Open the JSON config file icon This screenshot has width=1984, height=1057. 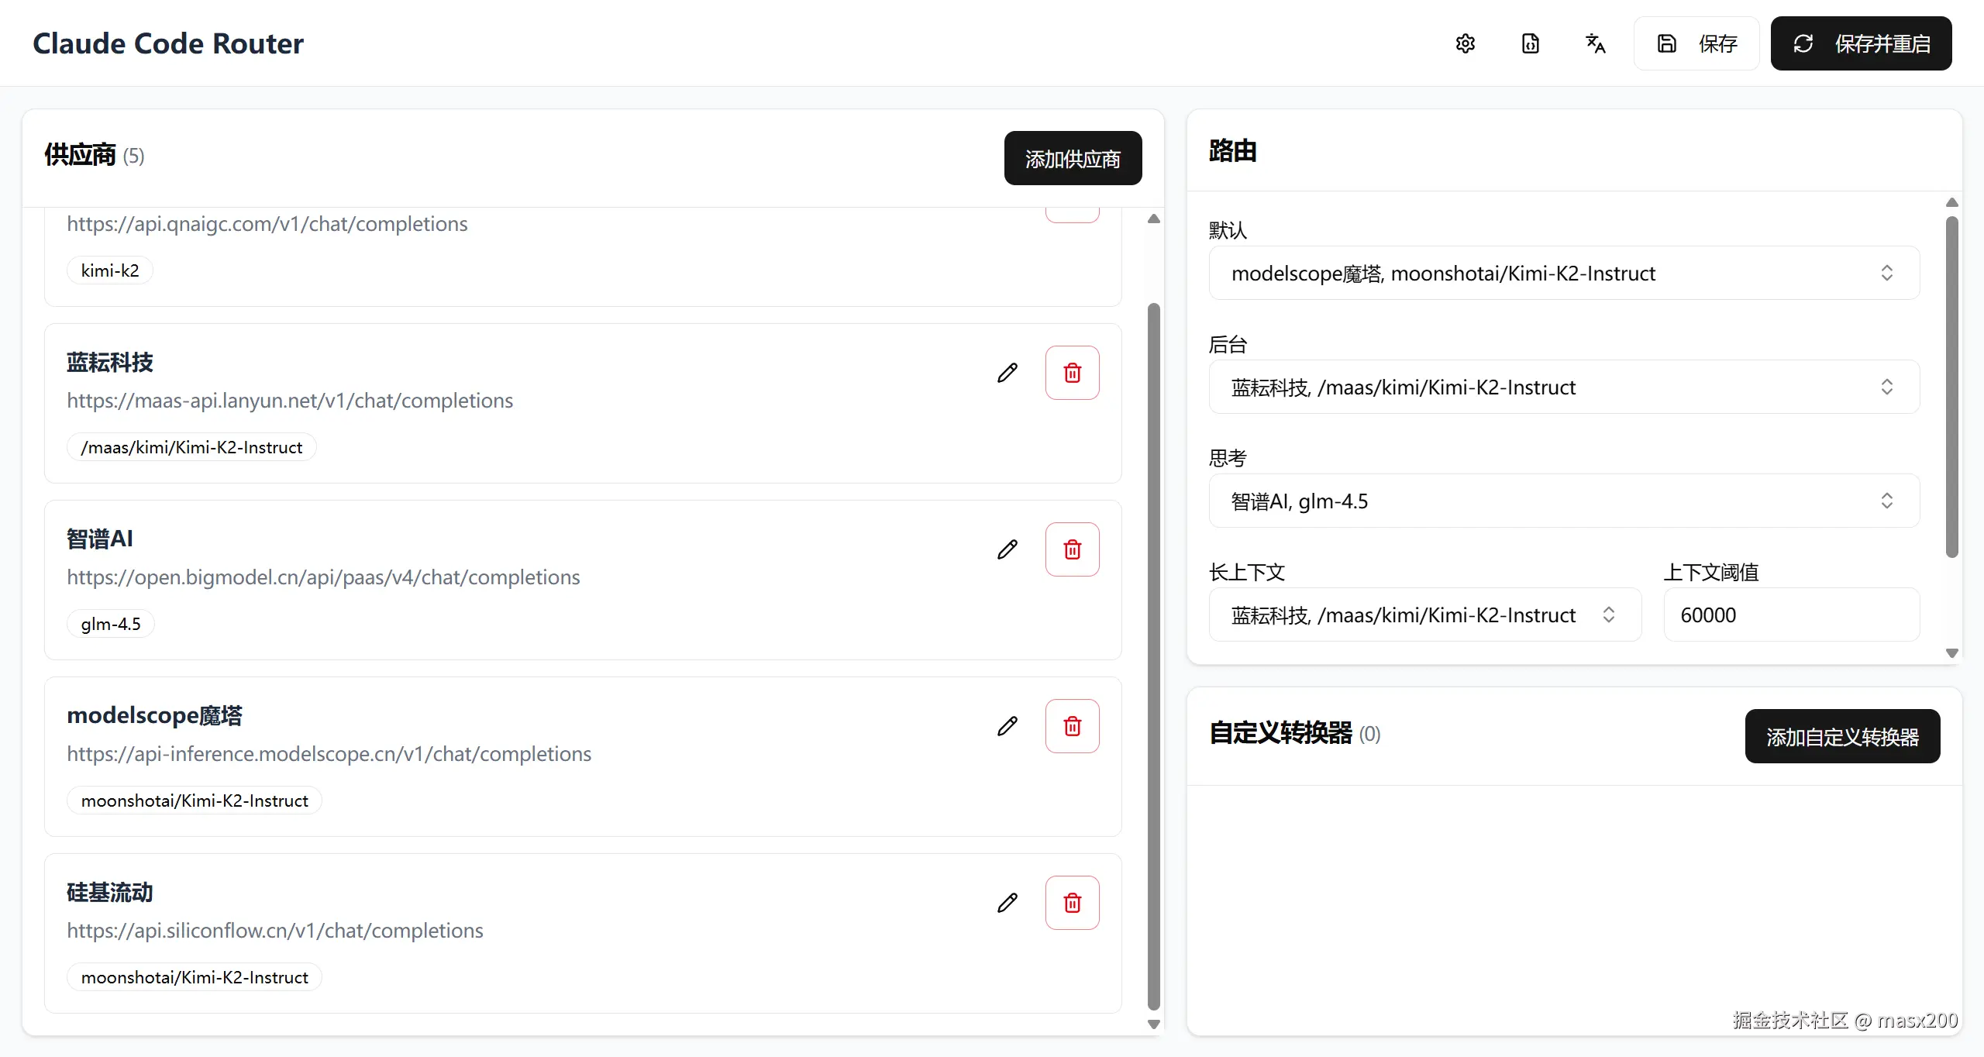tap(1530, 43)
